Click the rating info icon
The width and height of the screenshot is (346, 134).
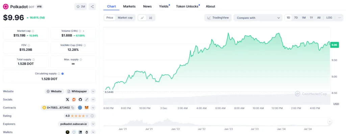coord(92,116)
